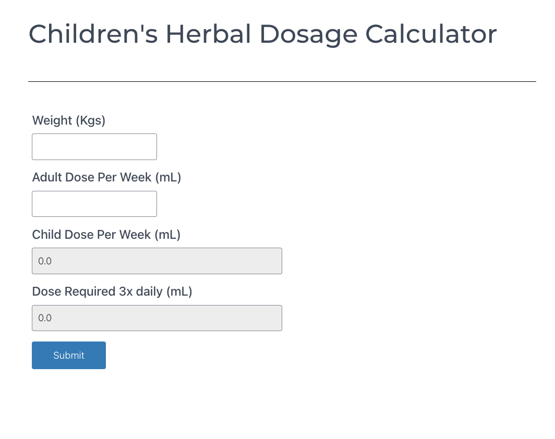
Task: Select the Child Dose Per Week output field
Action: click(156, 261)
